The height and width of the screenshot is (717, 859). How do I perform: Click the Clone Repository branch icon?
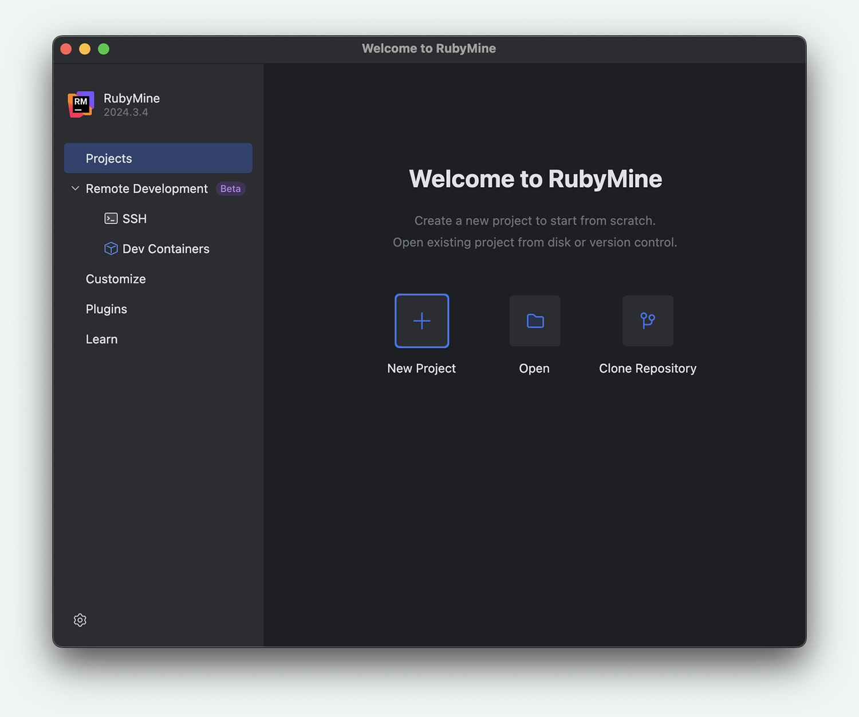(648, 321)
